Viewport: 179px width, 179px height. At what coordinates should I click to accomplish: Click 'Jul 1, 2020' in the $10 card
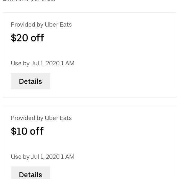click(45, 157)
